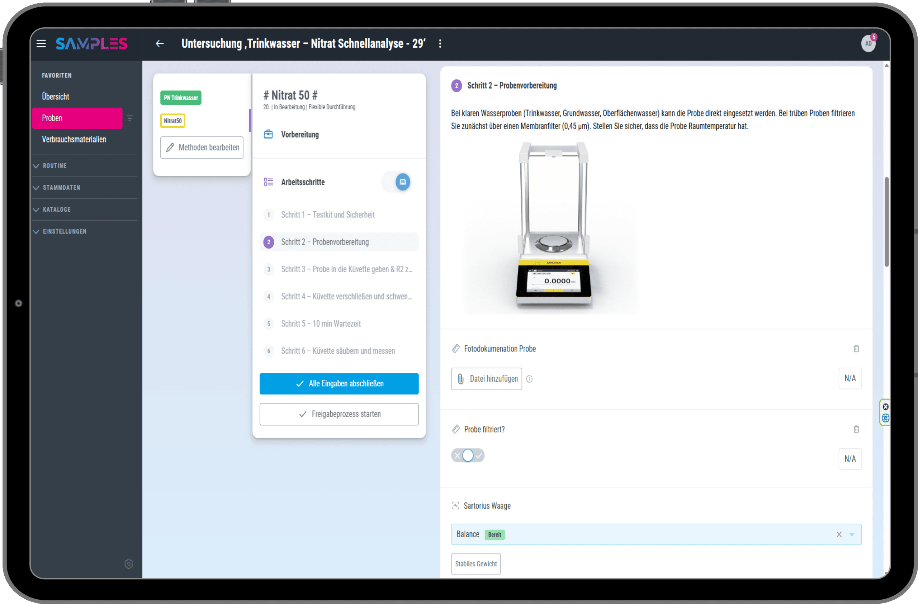Click the SAMPLES logo

[91, 44]
